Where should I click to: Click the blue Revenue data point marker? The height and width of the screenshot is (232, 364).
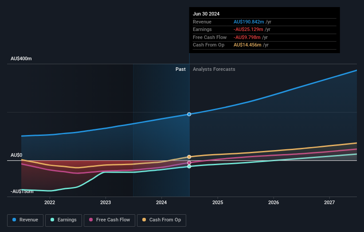(x=189, y=114)
